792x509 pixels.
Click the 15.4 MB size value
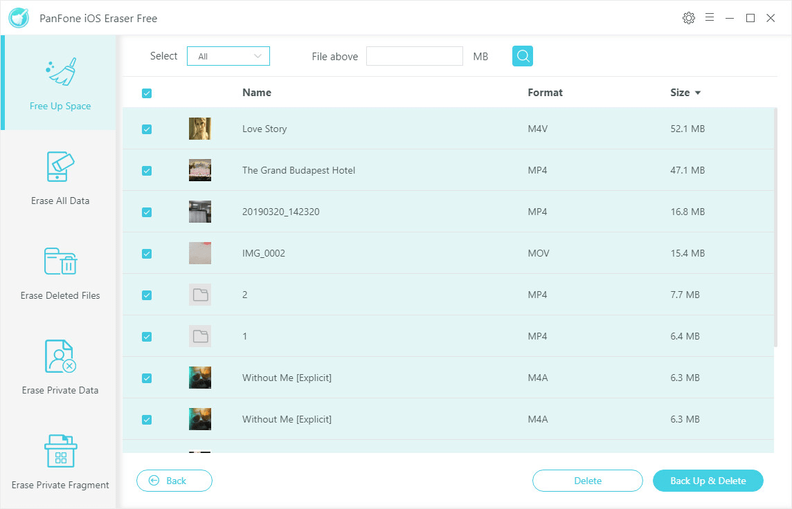(687, 253)
